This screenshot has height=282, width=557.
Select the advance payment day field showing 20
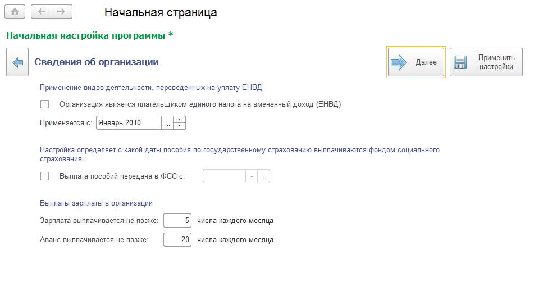coord(177,240)
